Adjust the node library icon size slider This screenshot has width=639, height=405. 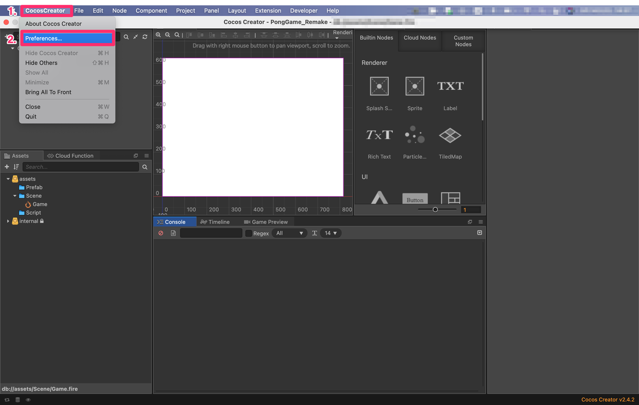pos(437,209)
